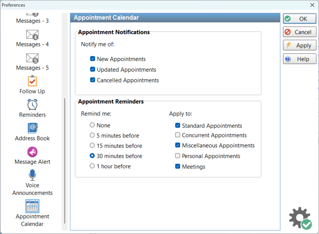Viewport: 319px width, 234px height.
Task: Click the Message Alert sidebar label
Action: [x=32, y=162]
